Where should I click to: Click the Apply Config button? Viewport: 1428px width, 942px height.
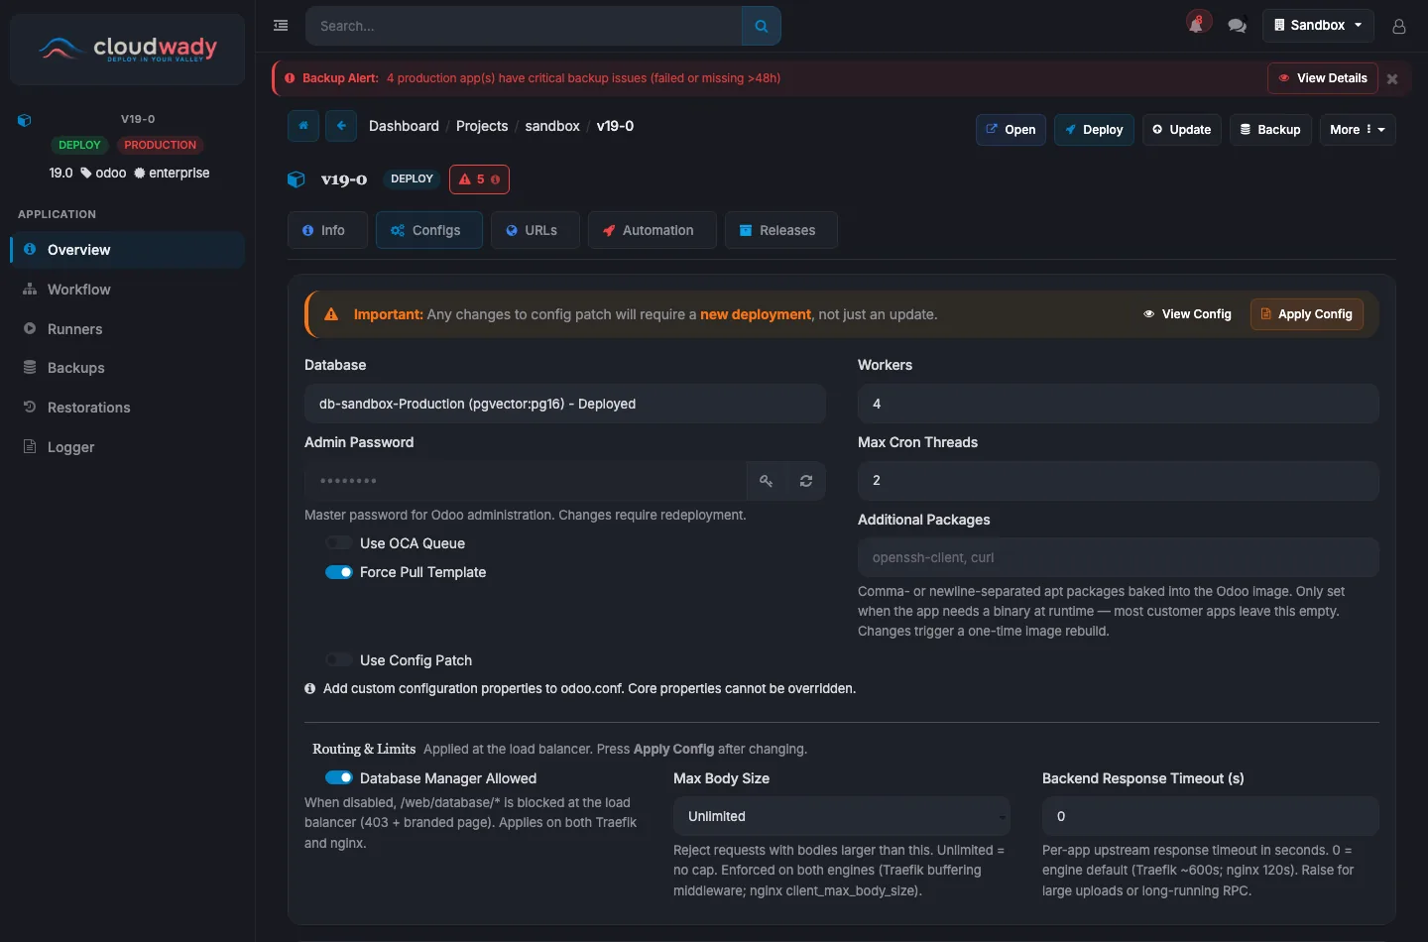point(1307,314)
